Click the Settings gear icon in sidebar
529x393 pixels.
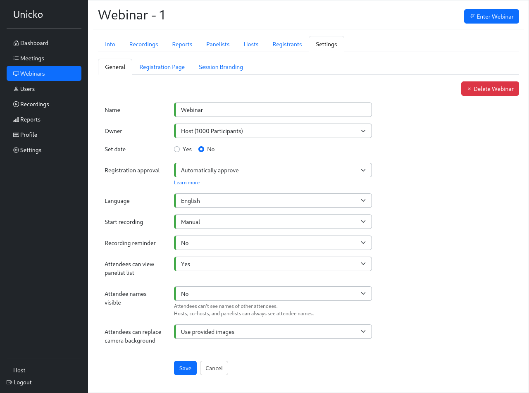(x=16, y=150)
